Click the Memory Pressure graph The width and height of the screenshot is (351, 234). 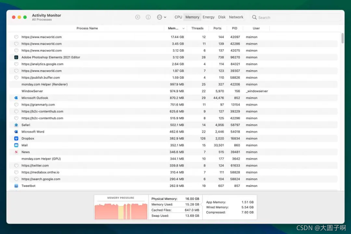pos(121,211)
